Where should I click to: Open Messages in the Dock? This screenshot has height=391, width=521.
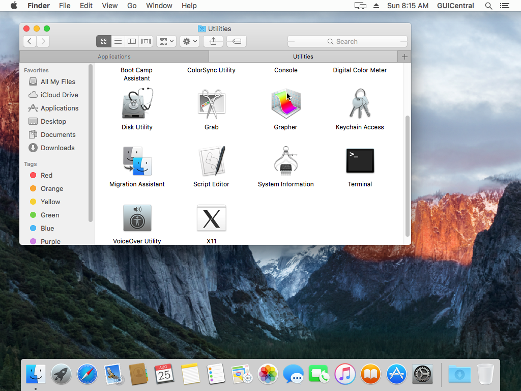tap(294, 374)
